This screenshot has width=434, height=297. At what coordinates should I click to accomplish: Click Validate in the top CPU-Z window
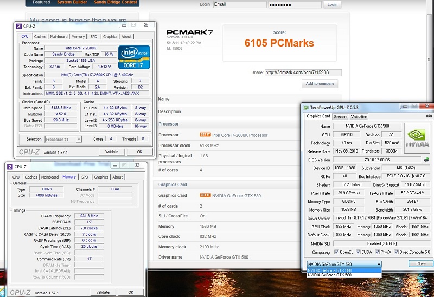(x=112, y=152)
